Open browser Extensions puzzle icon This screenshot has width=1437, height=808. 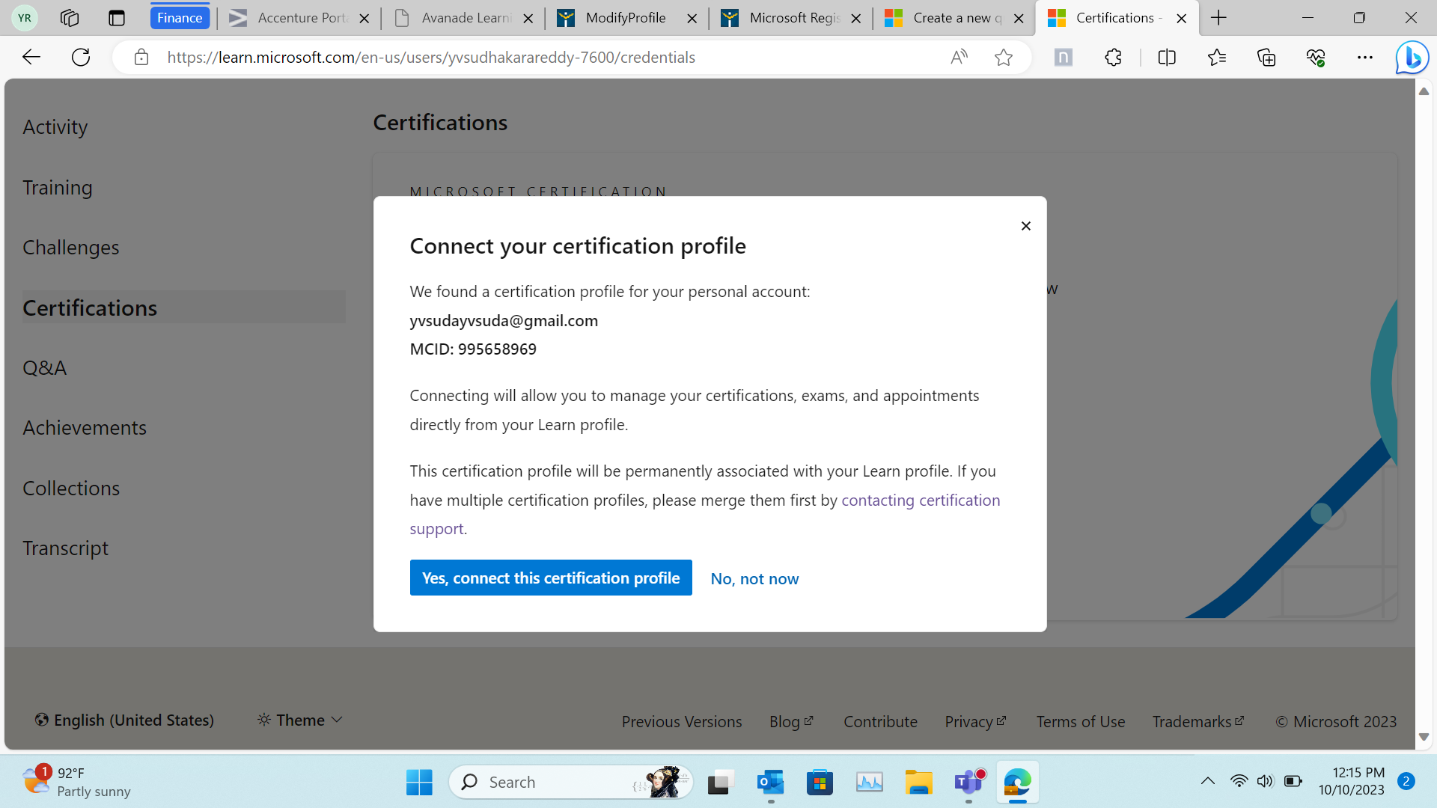1113,58
